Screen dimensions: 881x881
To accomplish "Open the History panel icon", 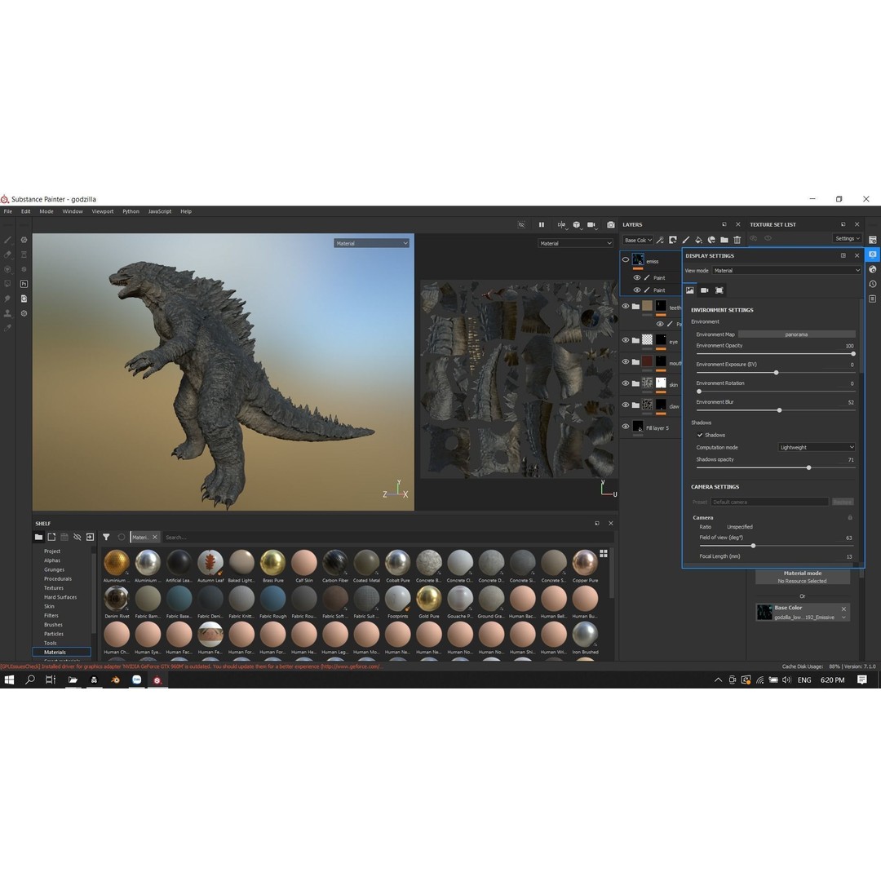I will click(x=873, y=285).
